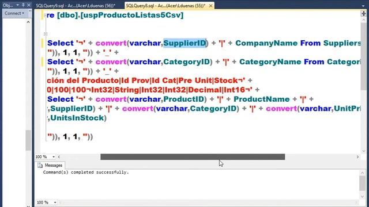
Task: Click the editor vertical scrollbar up arrow
Action: click(x=363, y=20)
